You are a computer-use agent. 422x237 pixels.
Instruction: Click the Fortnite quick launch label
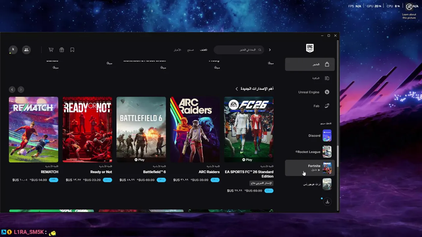pyautogui.click(x=314, y=166)
